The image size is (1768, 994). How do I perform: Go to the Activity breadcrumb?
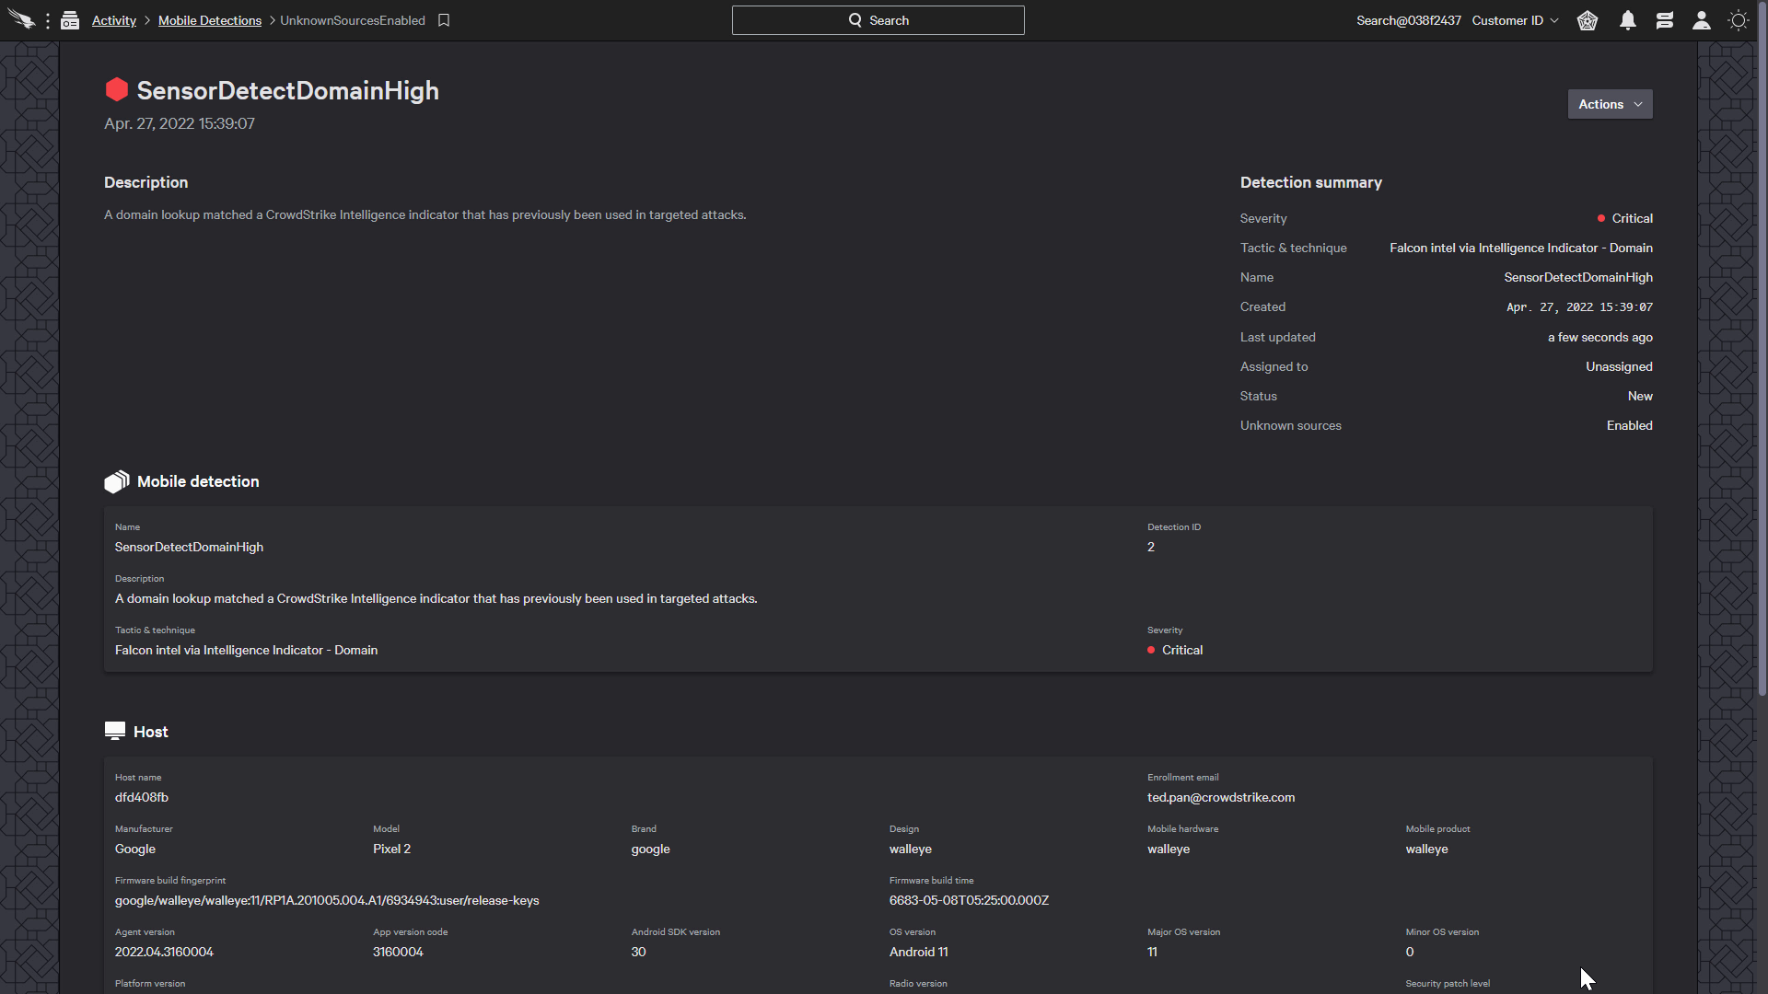[114, 20]
